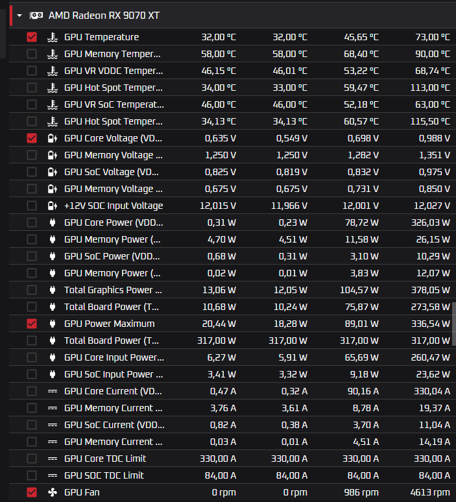Image resolution: width=456 pixels, height=502 pixels.
Task: Click the thermometer icon for GPU VR VDDC Temper...
Action: point(53,71)
